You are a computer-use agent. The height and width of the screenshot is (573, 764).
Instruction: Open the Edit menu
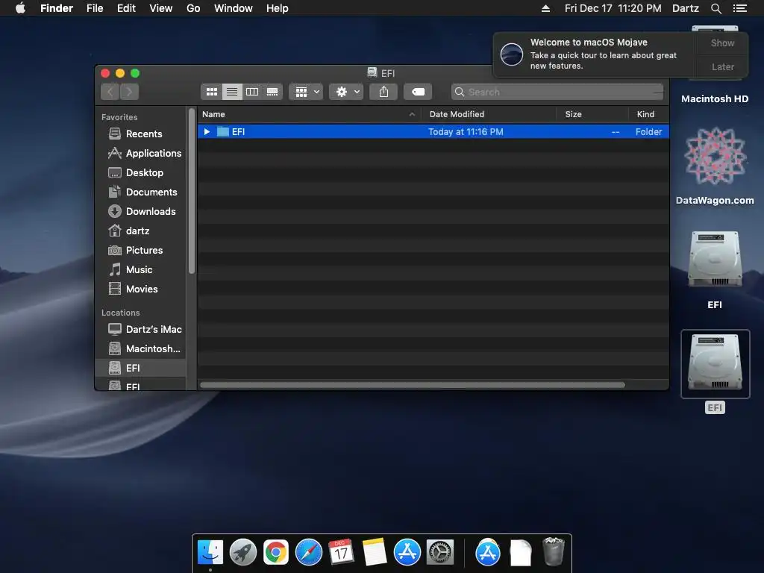[126, 8]
